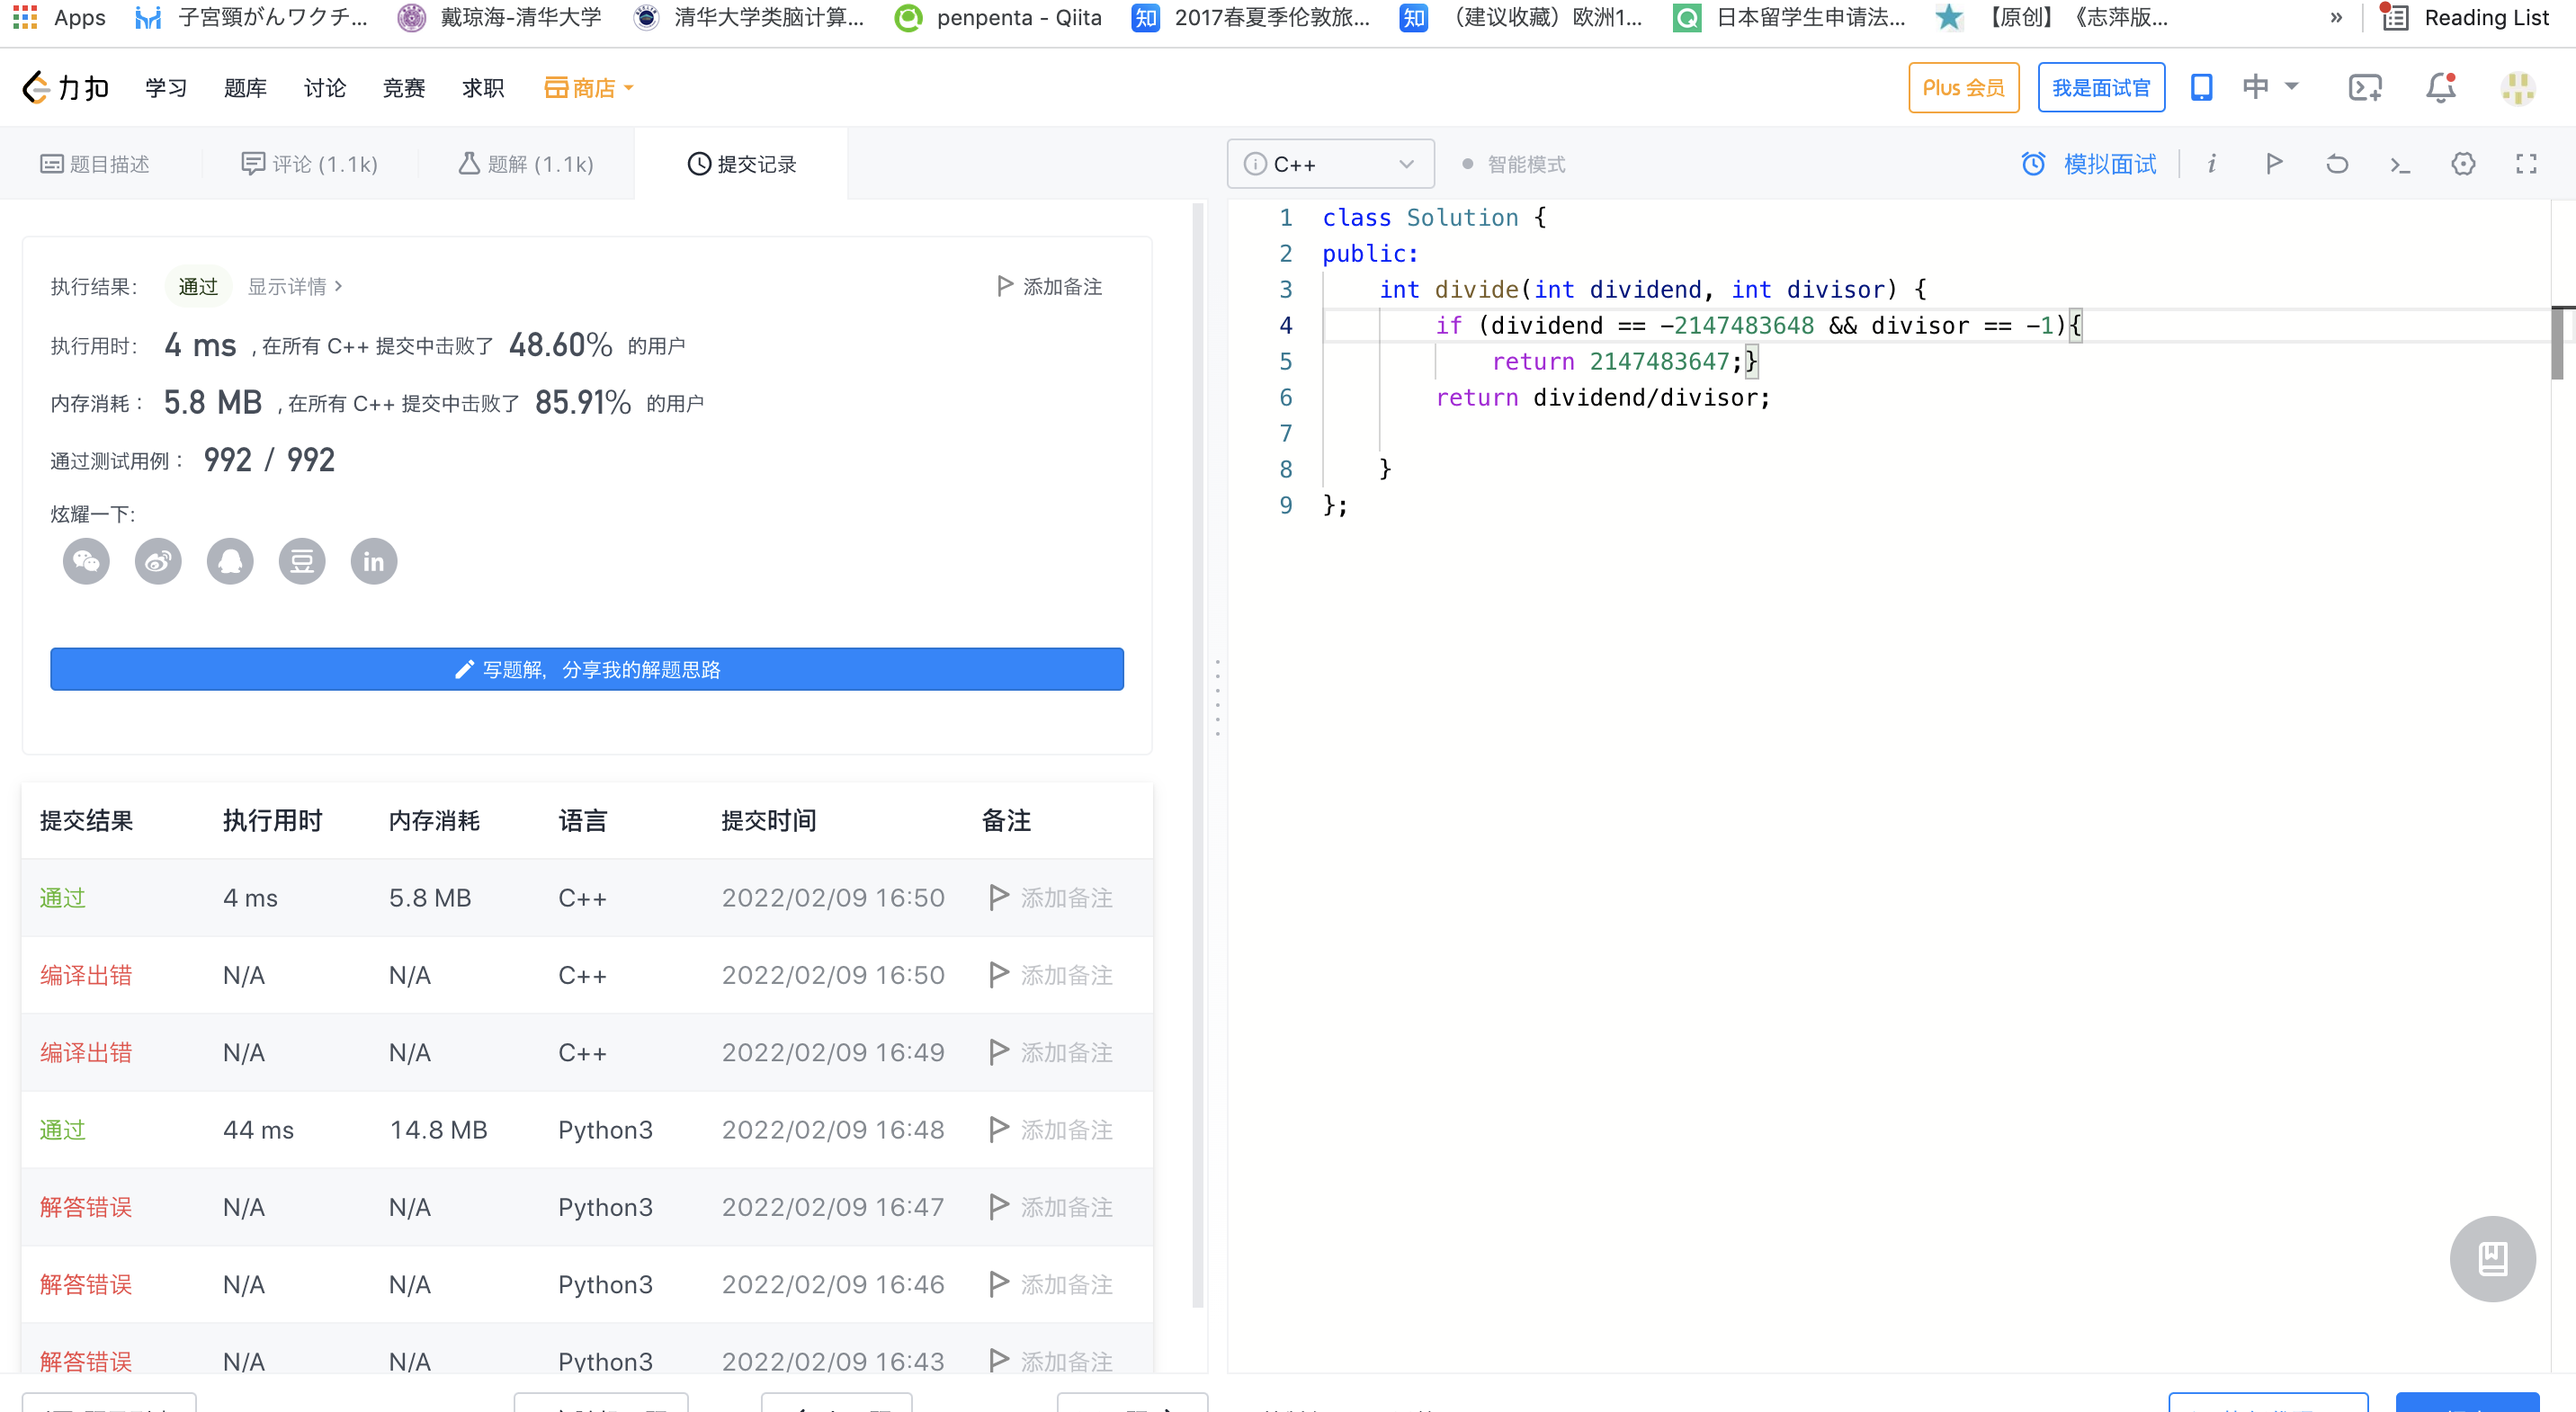This screenshot has height=1412, width=2576.
Task: Open 求职 in the top nav
Action: [x=483, y=88]
